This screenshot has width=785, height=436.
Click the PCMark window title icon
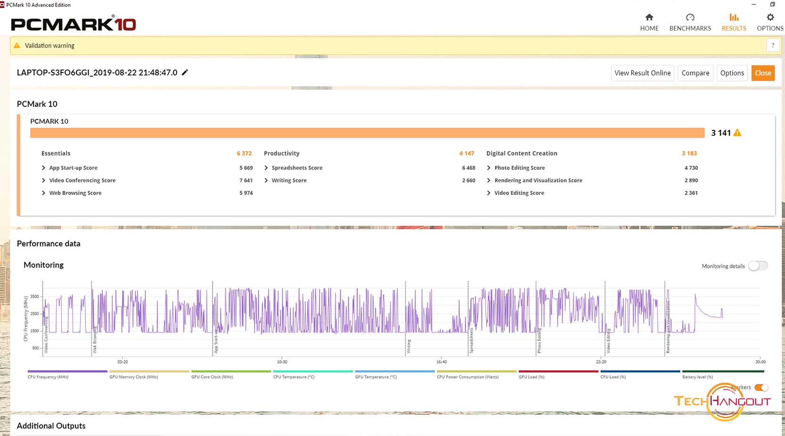click(2, 5)
